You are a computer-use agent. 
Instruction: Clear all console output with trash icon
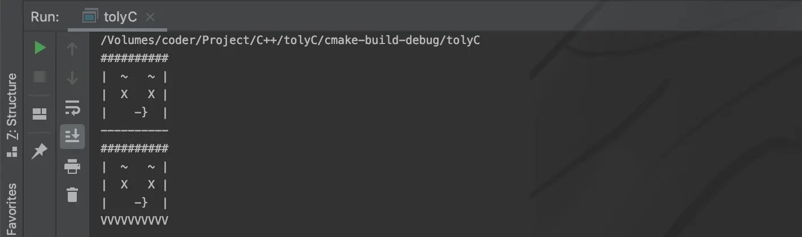pyautogui.click(x=72, y=195)
